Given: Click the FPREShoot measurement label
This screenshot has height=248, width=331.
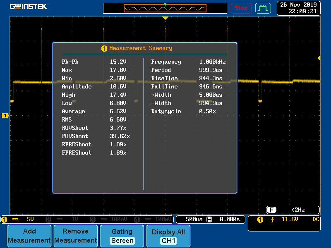Looking at the screenshot, I should coord(77,153).
